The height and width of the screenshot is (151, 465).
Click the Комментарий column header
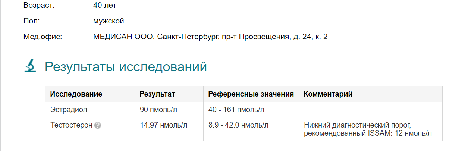[x=328, y=94]
